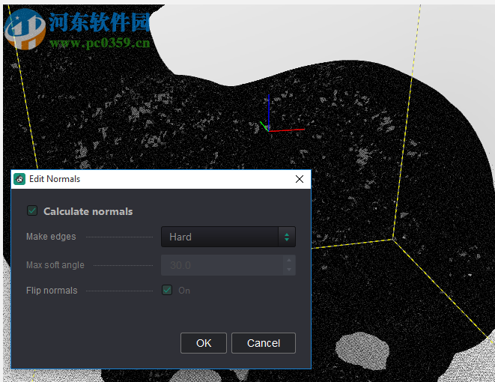Close the Edit Normals dialog
This screenshot has width=495, height=382.
click(300, 179)
